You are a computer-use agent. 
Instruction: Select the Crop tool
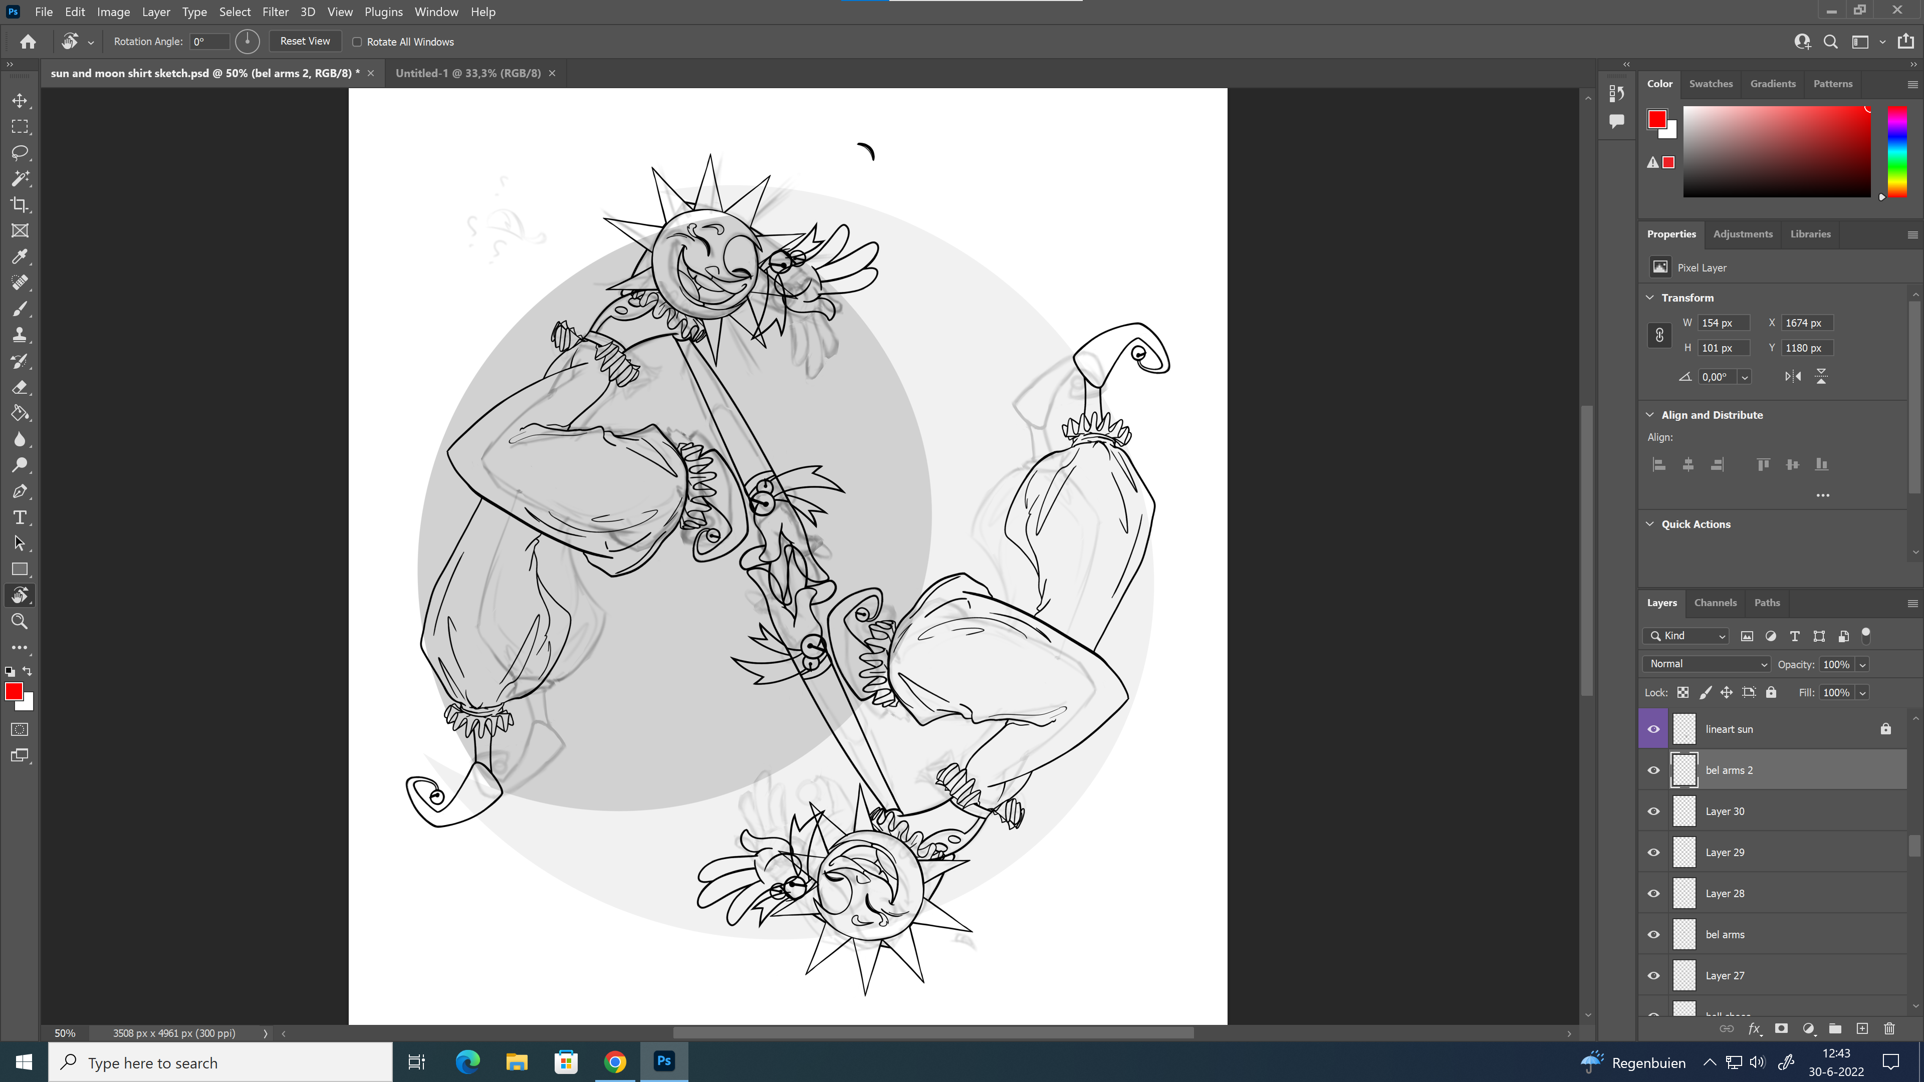[x=20, y=204]
